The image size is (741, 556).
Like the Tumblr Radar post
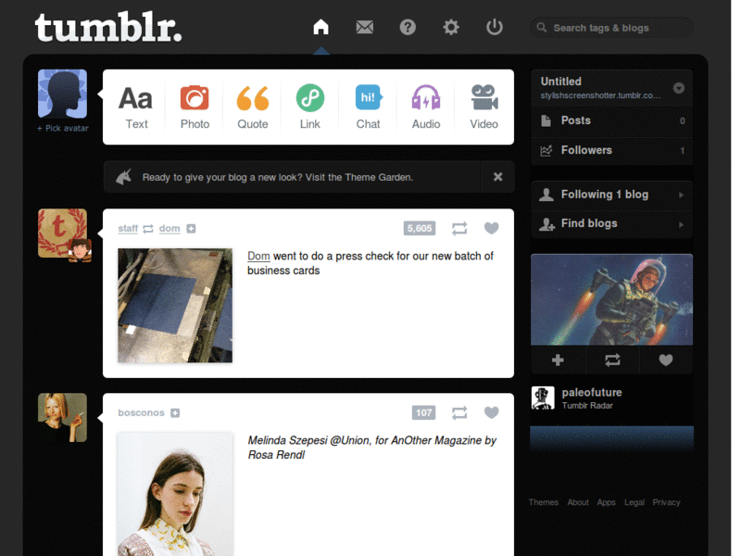coord(666,360)
